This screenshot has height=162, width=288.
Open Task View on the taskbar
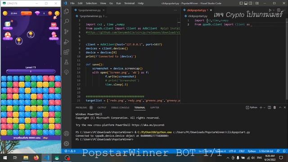tap(15, 157)
